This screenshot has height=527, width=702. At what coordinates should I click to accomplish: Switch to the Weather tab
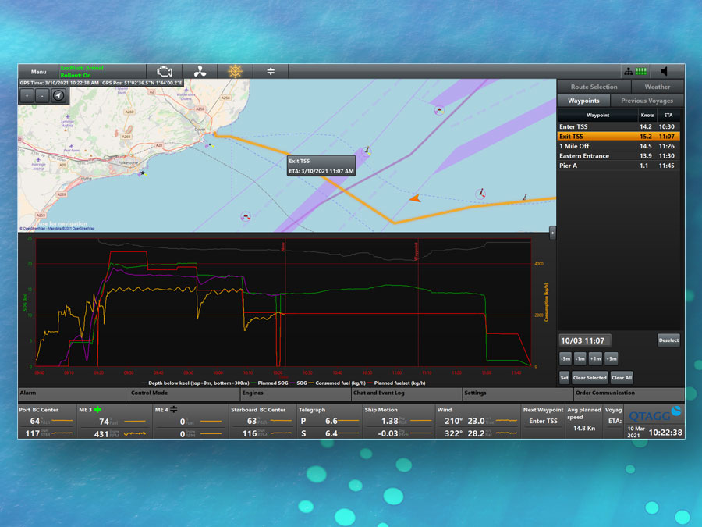click(657, 87)
